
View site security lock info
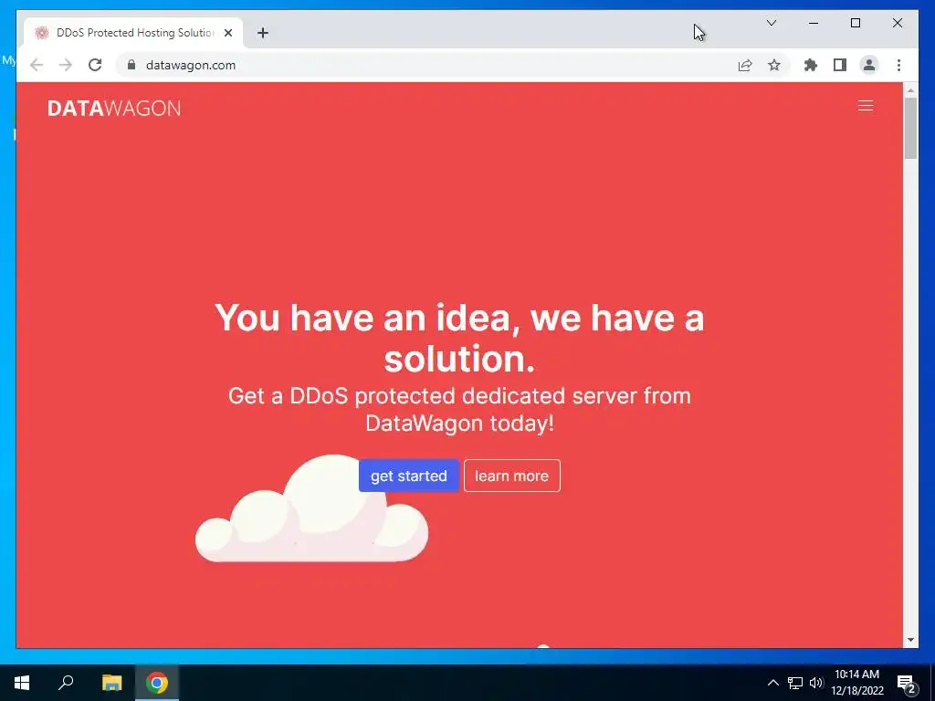[x=131, y=65]
